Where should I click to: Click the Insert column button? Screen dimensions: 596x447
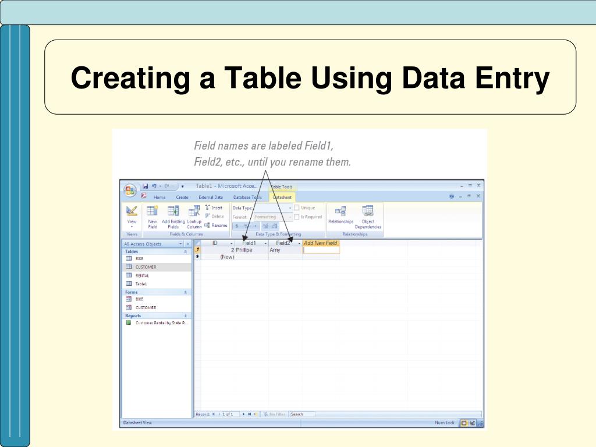pos(214,208)
